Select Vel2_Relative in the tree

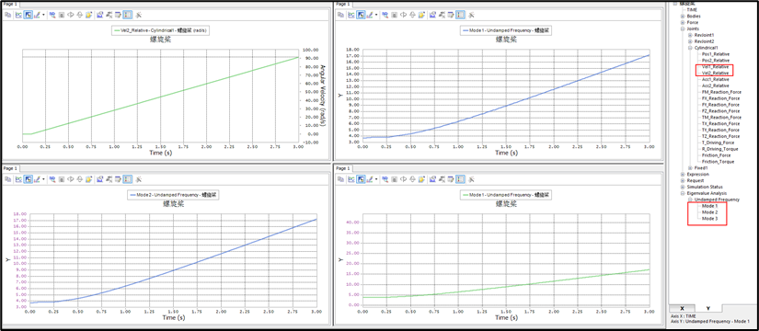click(x=716, y=73)
